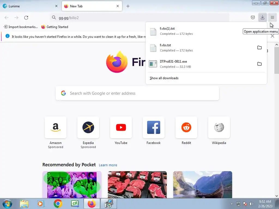Open the Windows Start menu
The width and height of the screenshot is (279, 209).
tap(7, 204)
